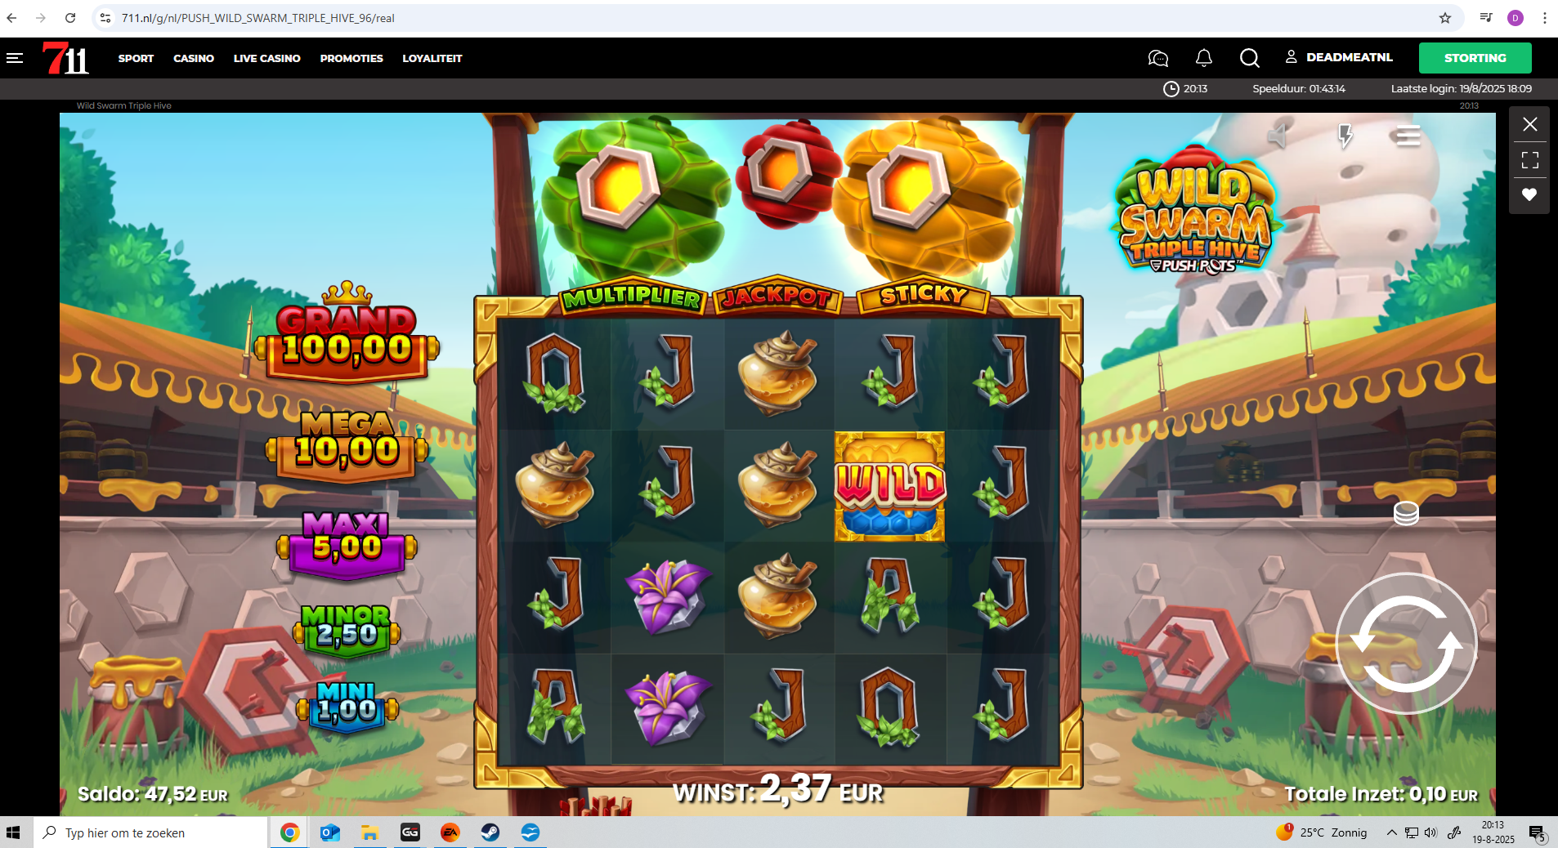This screenshot has height=848, width=1558.
Task: Click the Laatste login text
Action: click(x=1462, y=88)
